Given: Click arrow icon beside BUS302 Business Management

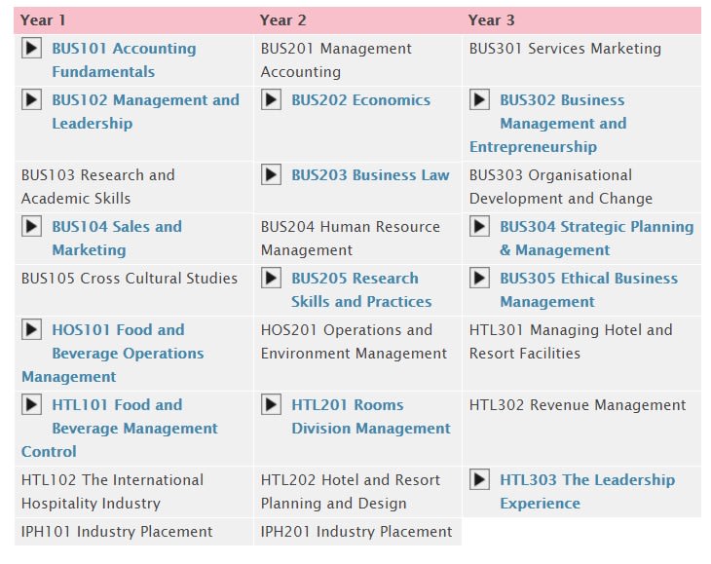Looking at the screenshot, I should [480, 99].
